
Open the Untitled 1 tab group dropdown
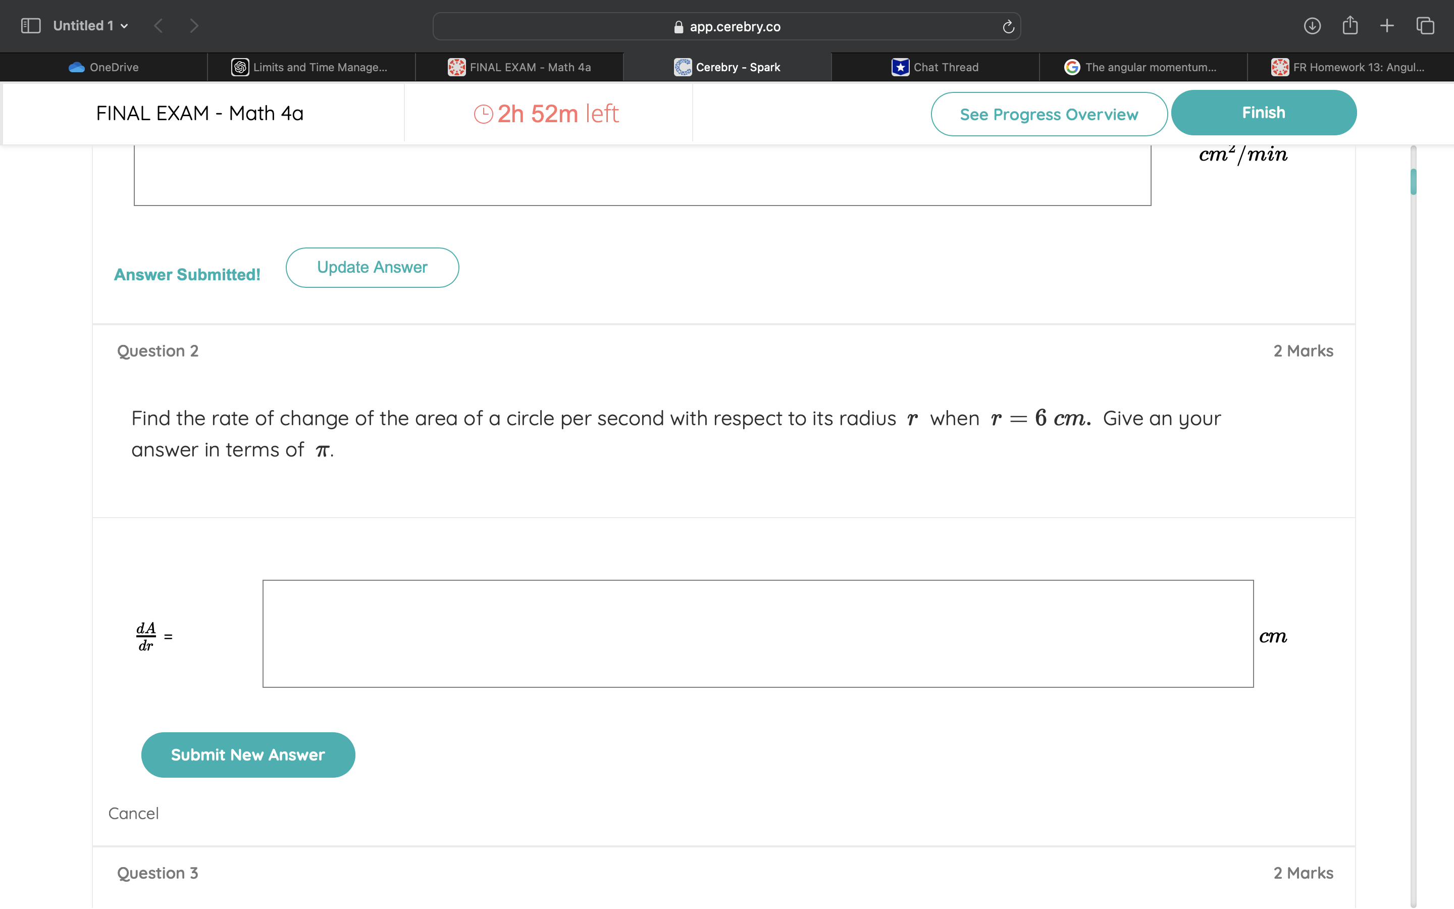point(91,26)
